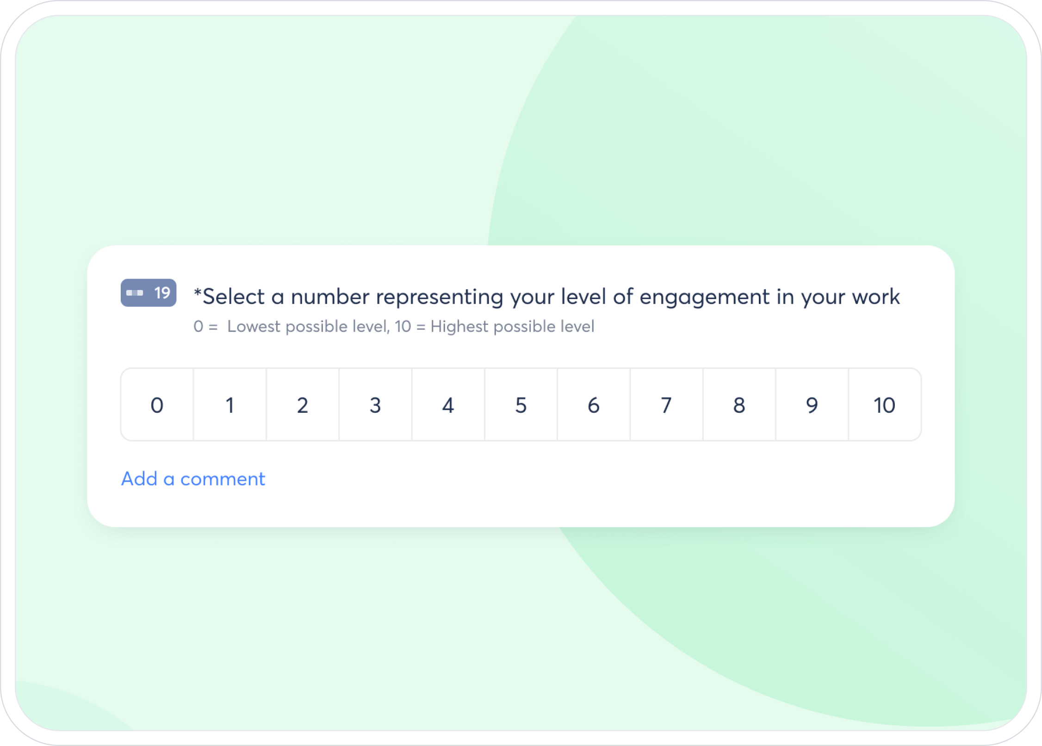Click the scale-type icon in the question badge
The image size is (1042, 746).
pyautogui.click(x=135, y=293)
